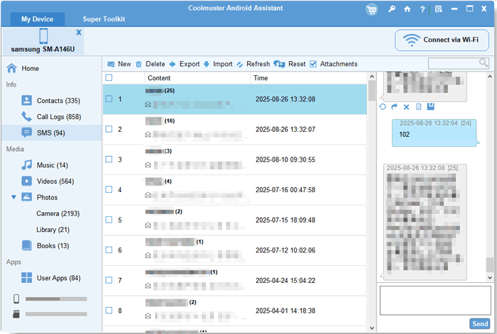Click the conversation list scroll down arrow
Viewport: 497px width, 334px height.
coord(372,328)
